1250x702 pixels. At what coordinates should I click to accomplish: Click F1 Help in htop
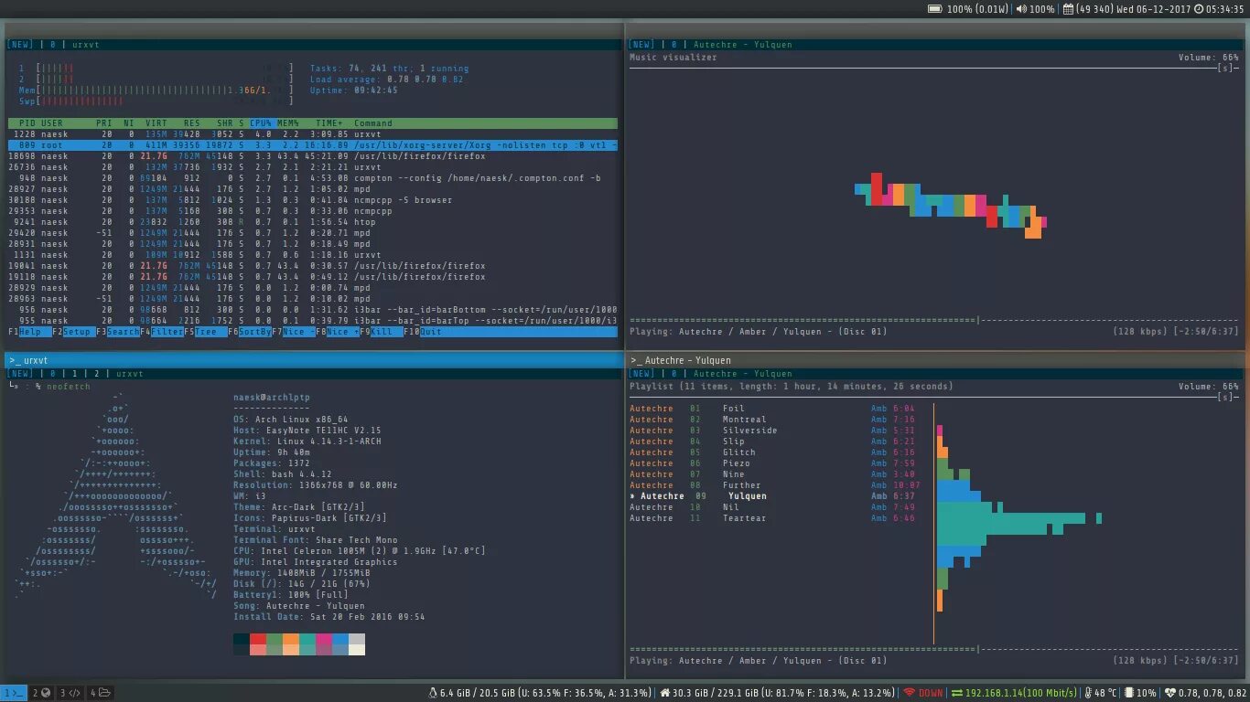tap(28, 332)
